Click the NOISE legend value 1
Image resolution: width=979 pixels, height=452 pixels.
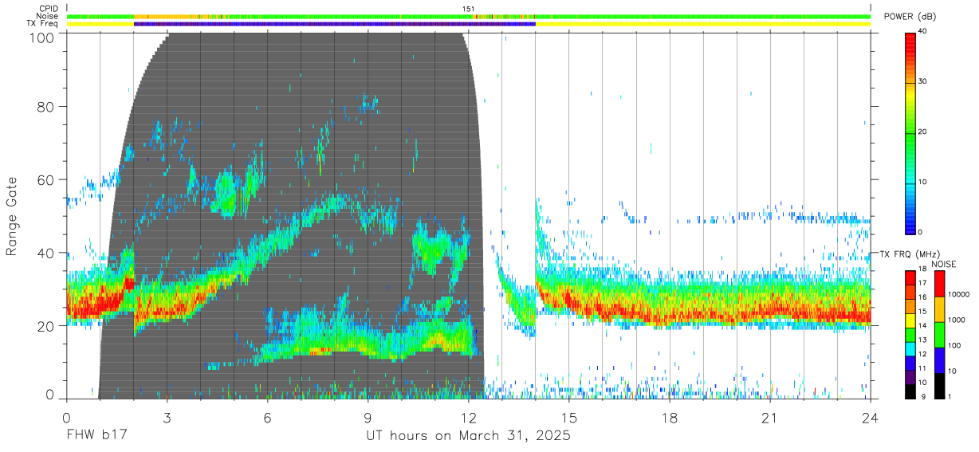pos(950,396)
